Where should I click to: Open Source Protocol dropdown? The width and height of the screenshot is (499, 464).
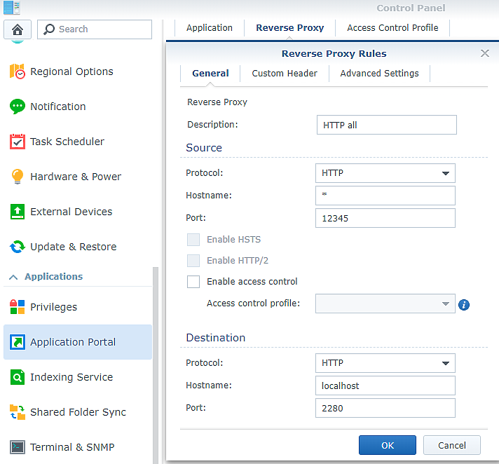pyautogui.click(x=385, y=173)
